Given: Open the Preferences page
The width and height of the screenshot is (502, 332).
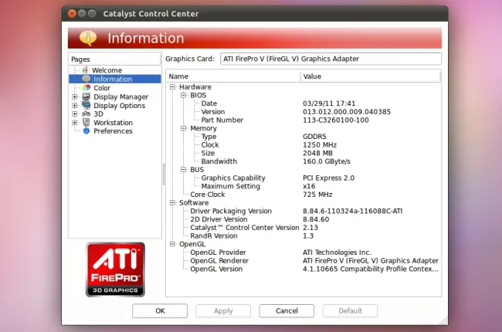Looking at the screenshot, I should pos(113,131).
